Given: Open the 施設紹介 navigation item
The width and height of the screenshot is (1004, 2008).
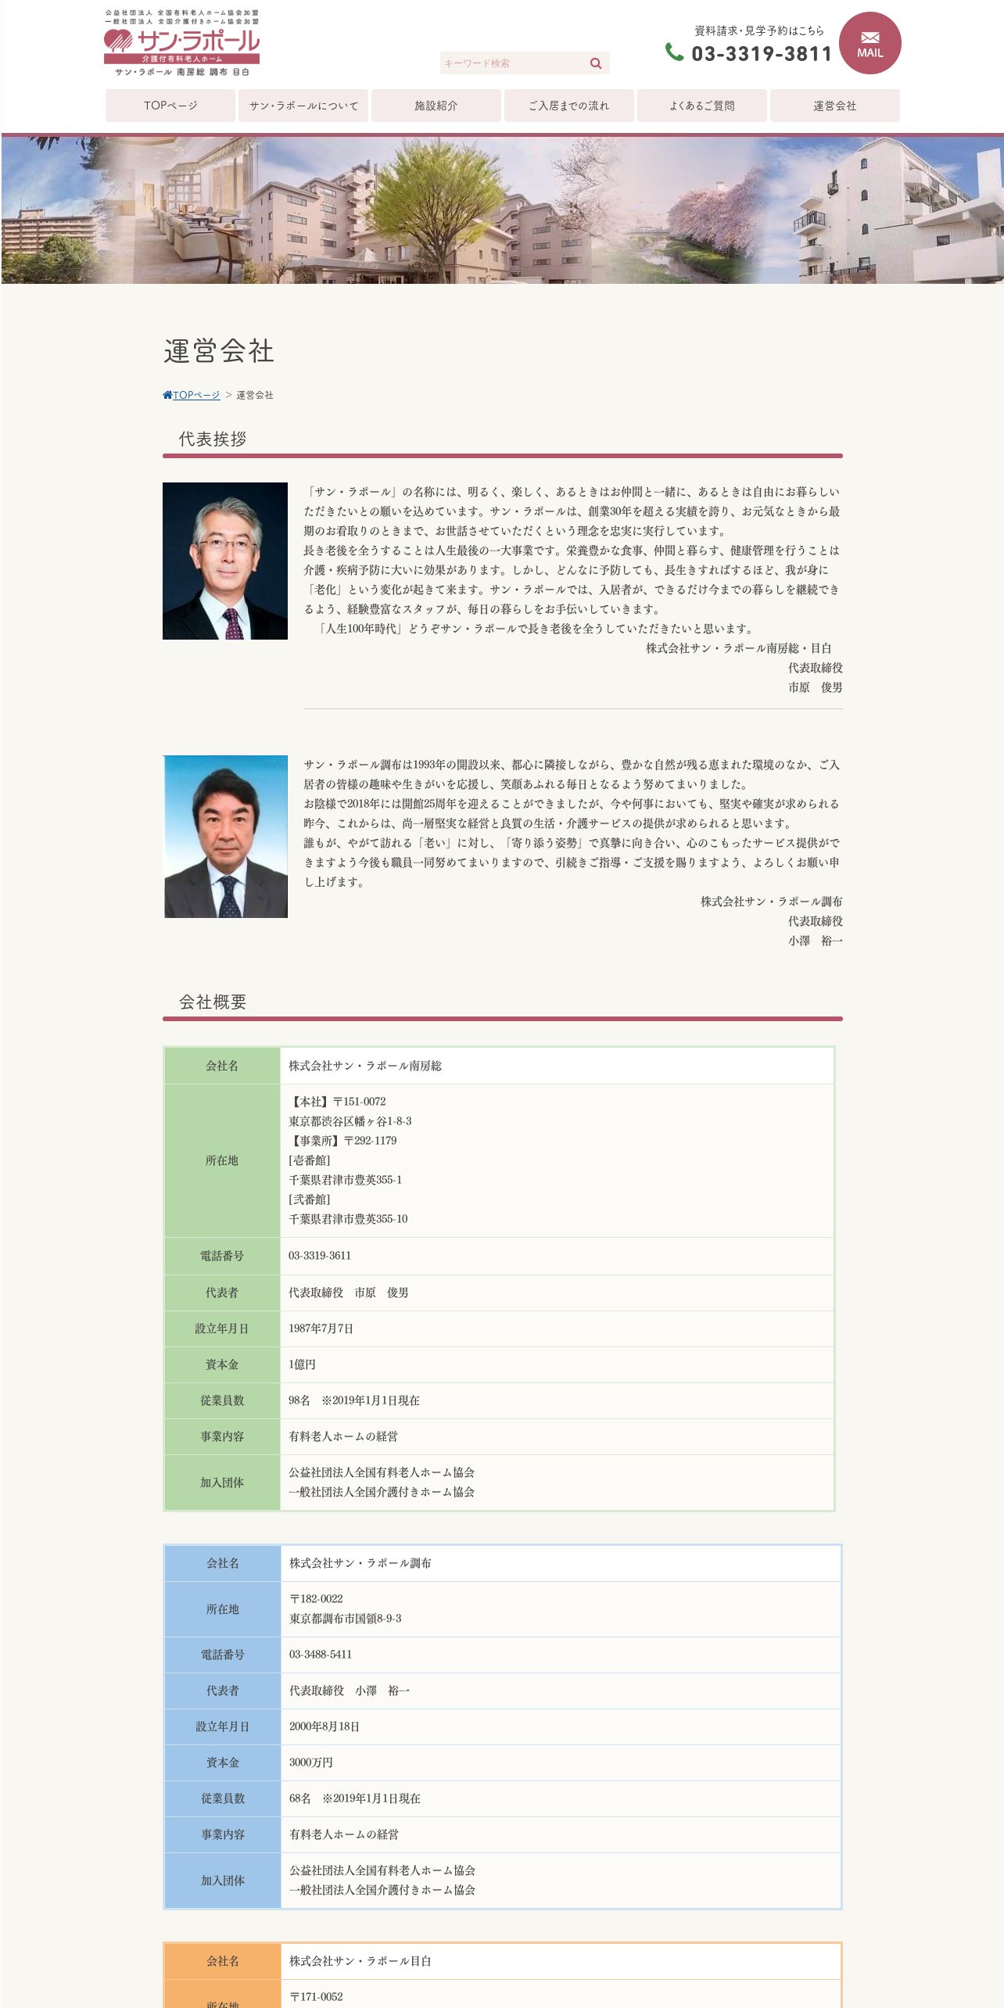Looking at the screenshot, I should (x=436, y=106).
